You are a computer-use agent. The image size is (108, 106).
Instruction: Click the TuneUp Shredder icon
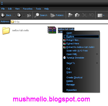(65, 58)
